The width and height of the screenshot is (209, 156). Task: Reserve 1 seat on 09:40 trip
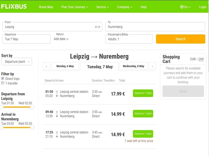[143, 114]
